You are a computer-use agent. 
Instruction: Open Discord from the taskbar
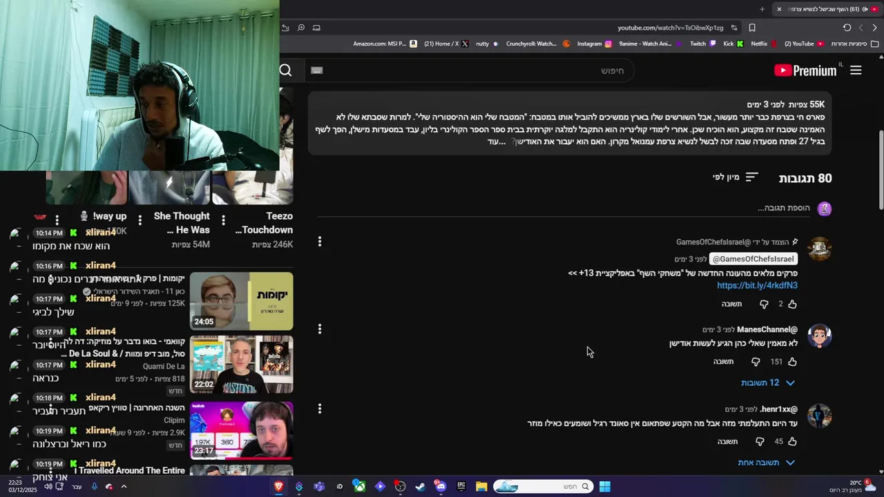coord(441,487)
